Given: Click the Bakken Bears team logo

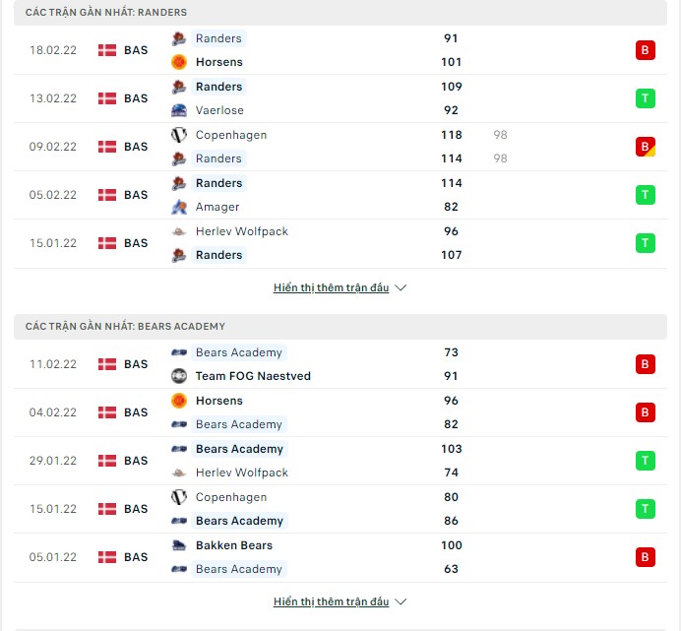Looking at the screenshot, I should (179, 545).
